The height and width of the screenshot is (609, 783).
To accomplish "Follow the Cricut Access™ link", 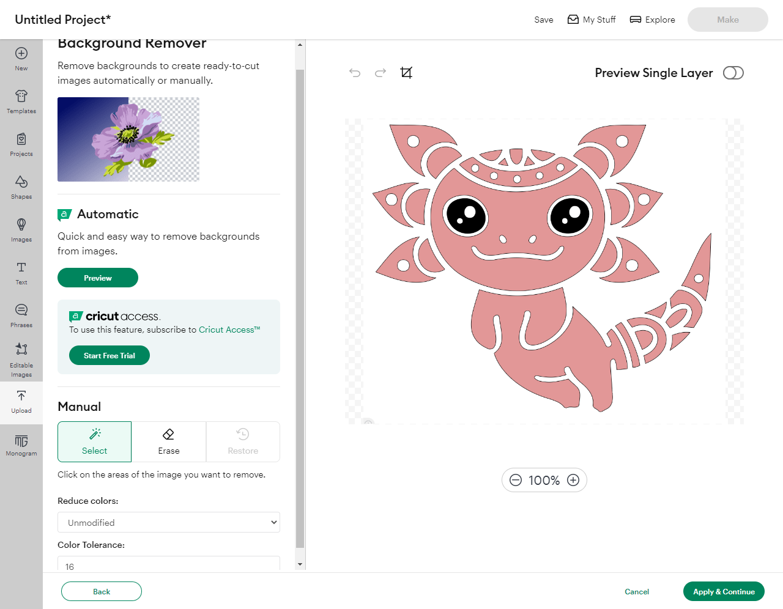I will point(229,330).
